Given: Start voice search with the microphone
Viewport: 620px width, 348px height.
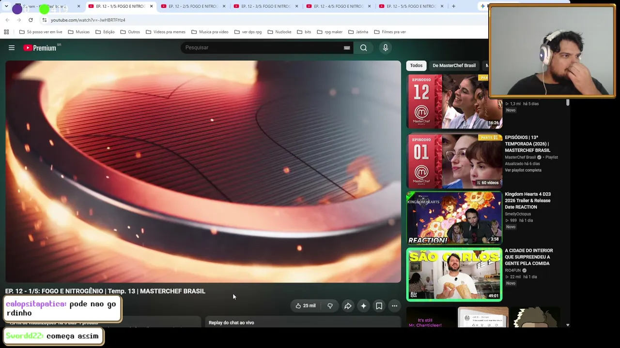Looking at the screenshot, I should coord(386,47).
